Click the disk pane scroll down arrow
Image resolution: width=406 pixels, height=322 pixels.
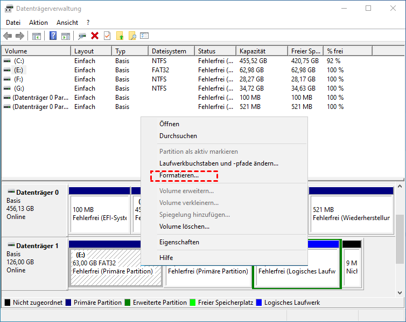tap(400, 293)
